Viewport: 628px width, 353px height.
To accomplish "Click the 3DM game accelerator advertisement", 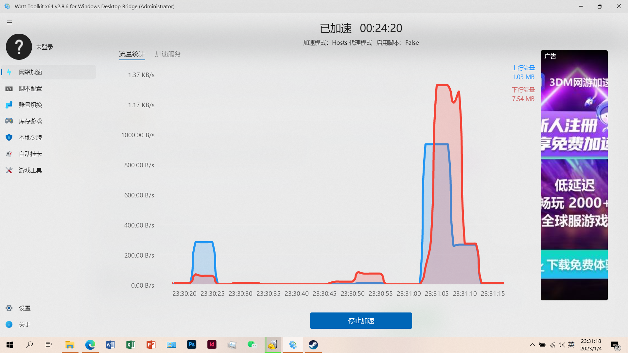I will point(574,175).
